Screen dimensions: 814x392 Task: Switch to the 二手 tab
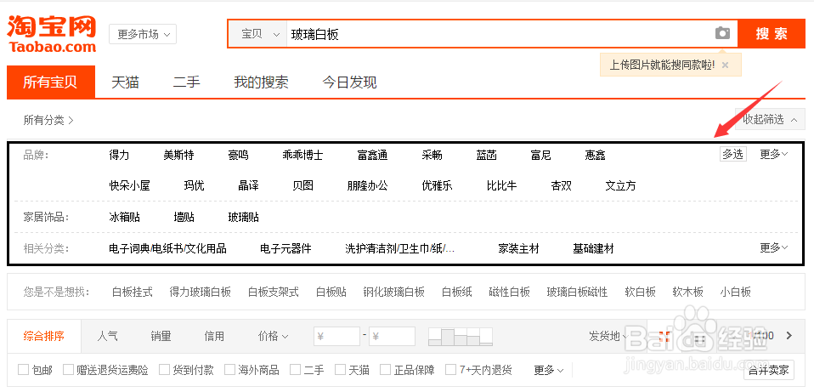point(187,82)
